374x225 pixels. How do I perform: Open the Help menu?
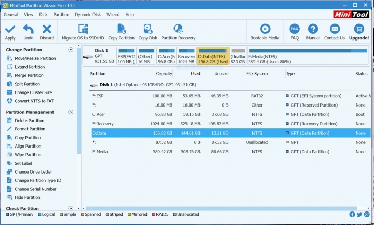pyautogui.click(x=129, y=15)
